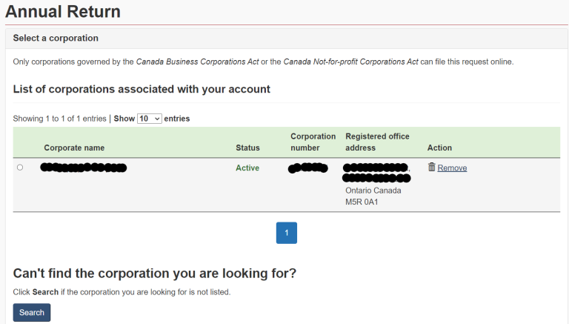This screenshot has width=569, height=324.
Task: Click the Showing 1 to 1 entries text
Action: click(x=59, y=119)
